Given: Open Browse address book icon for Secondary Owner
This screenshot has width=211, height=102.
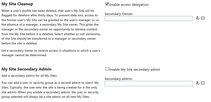Looking at the screenshot, I should point(203,18).
